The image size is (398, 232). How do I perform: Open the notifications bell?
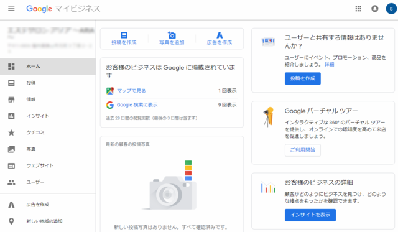coord(374,9)
